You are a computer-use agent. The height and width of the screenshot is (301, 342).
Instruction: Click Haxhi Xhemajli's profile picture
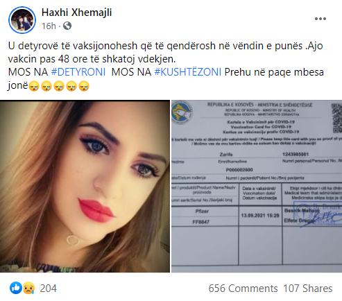pyautogui.click(x=22, y=20)
